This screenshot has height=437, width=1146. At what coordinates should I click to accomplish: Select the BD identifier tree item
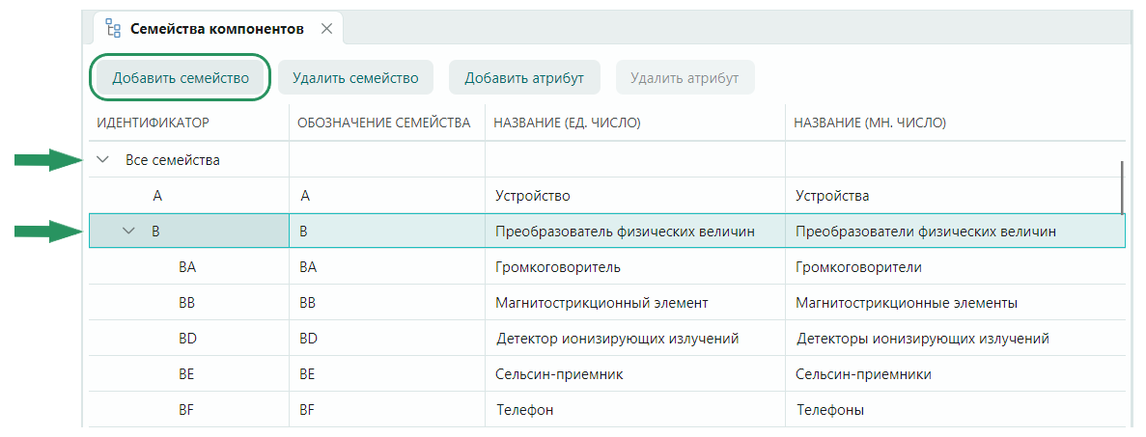187,339
